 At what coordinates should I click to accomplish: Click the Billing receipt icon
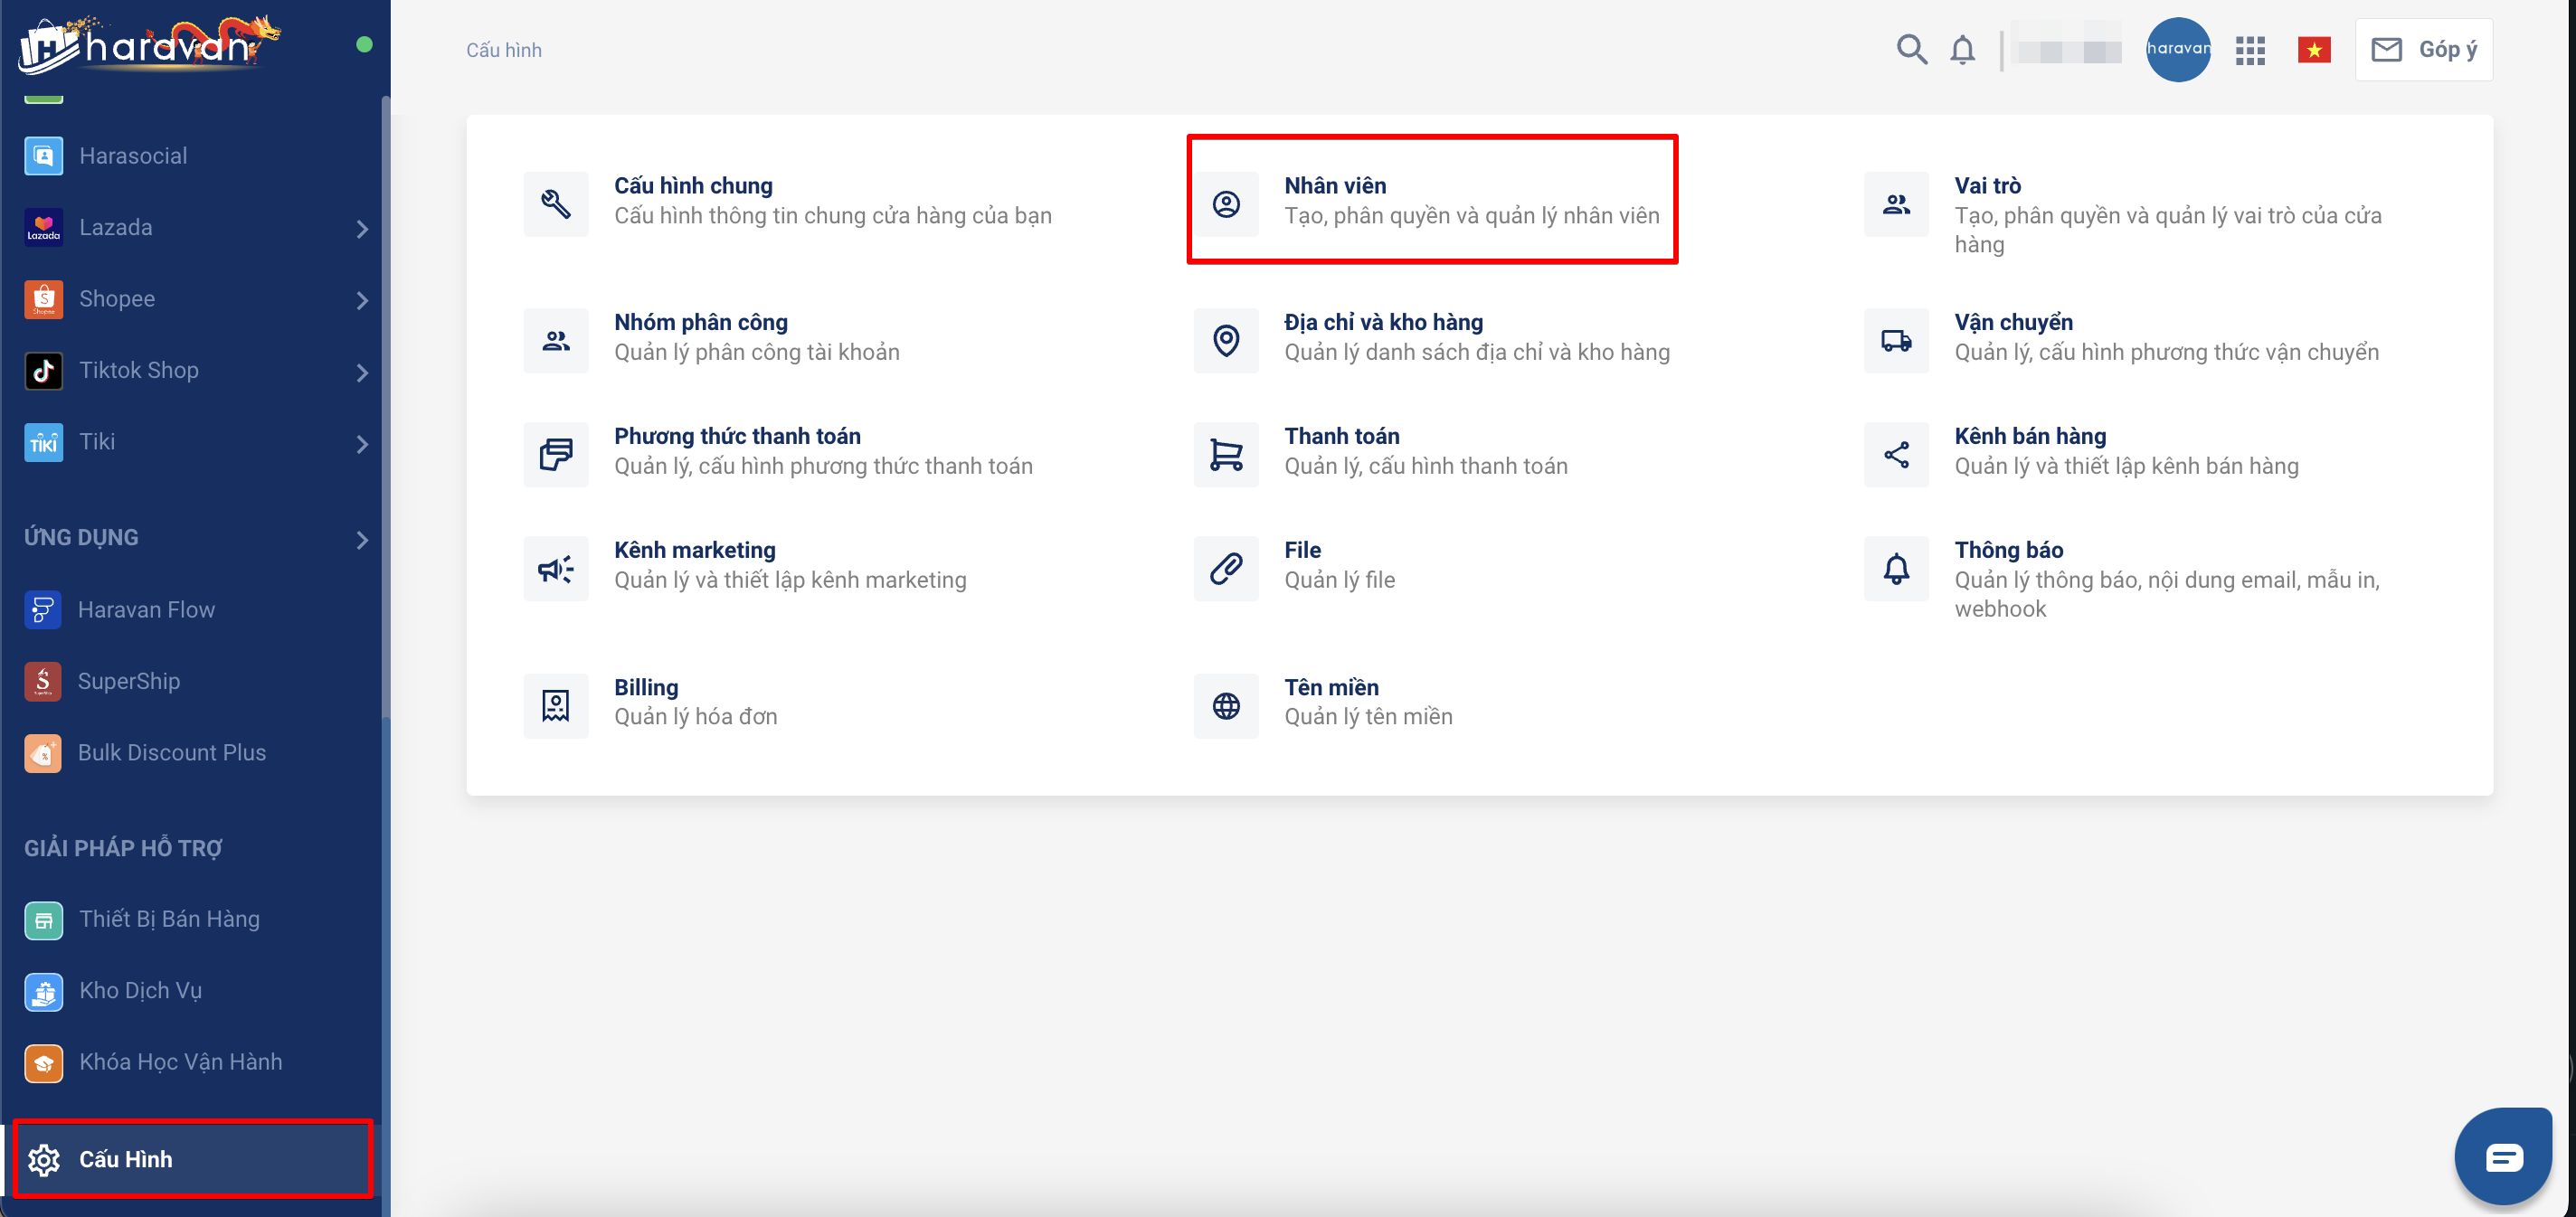pyautogui.click(x=556, y=706)
